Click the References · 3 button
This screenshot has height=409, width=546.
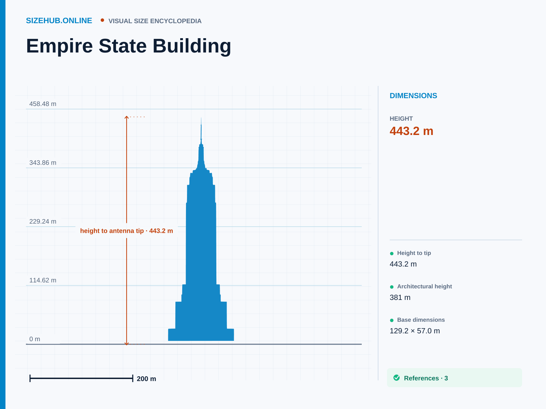coord(454,378)
